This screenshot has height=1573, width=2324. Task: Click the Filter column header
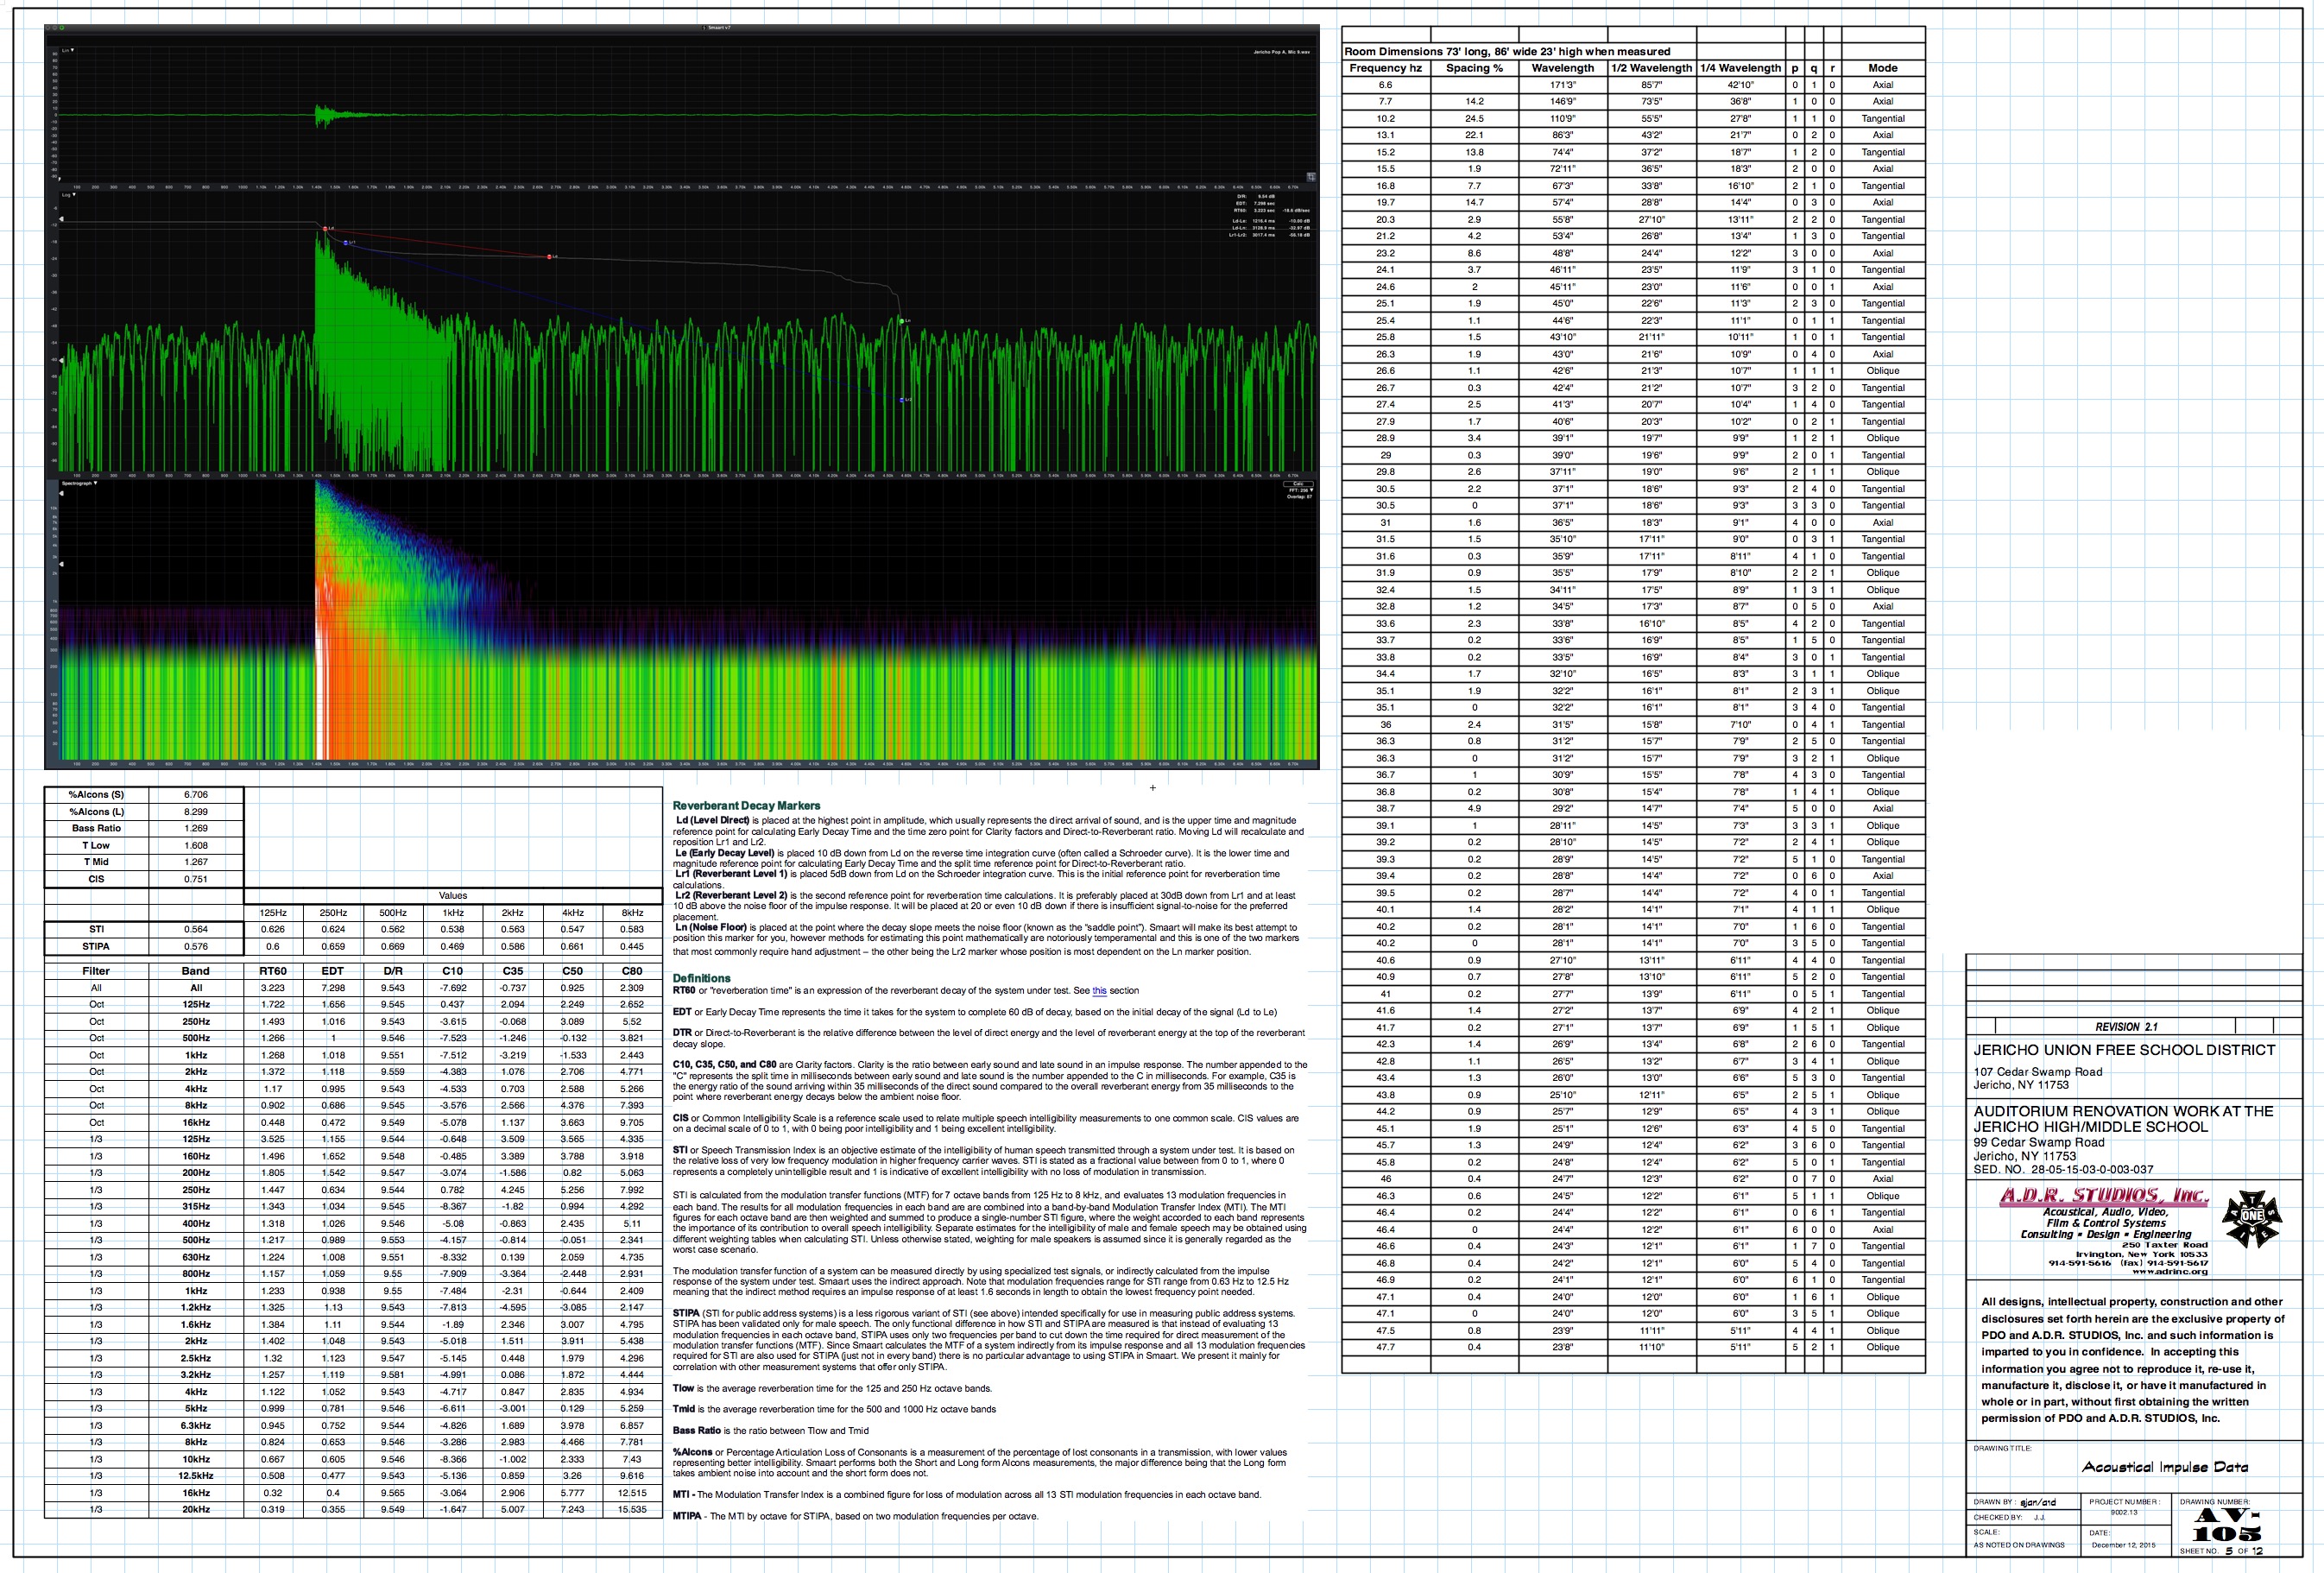[x=96, y=971]
